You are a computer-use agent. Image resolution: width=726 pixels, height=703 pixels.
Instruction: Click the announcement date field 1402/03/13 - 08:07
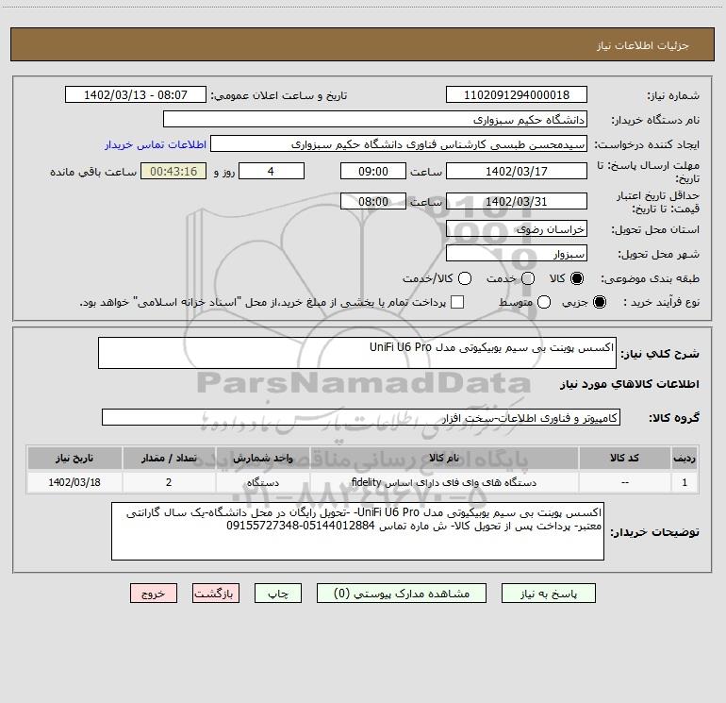coord(136,94)
